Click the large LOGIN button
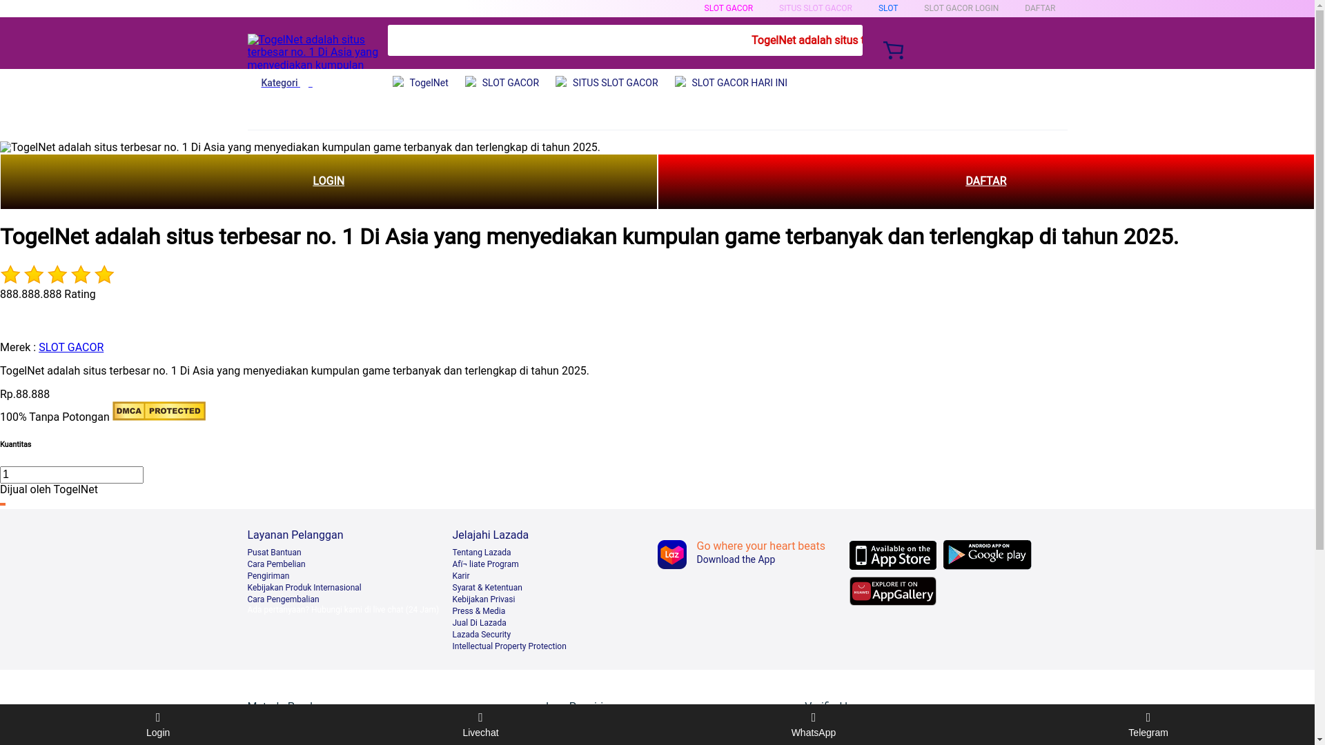The height and width of the screenshot is (745, 1325). pyautogui.click(x=328, y=181)
